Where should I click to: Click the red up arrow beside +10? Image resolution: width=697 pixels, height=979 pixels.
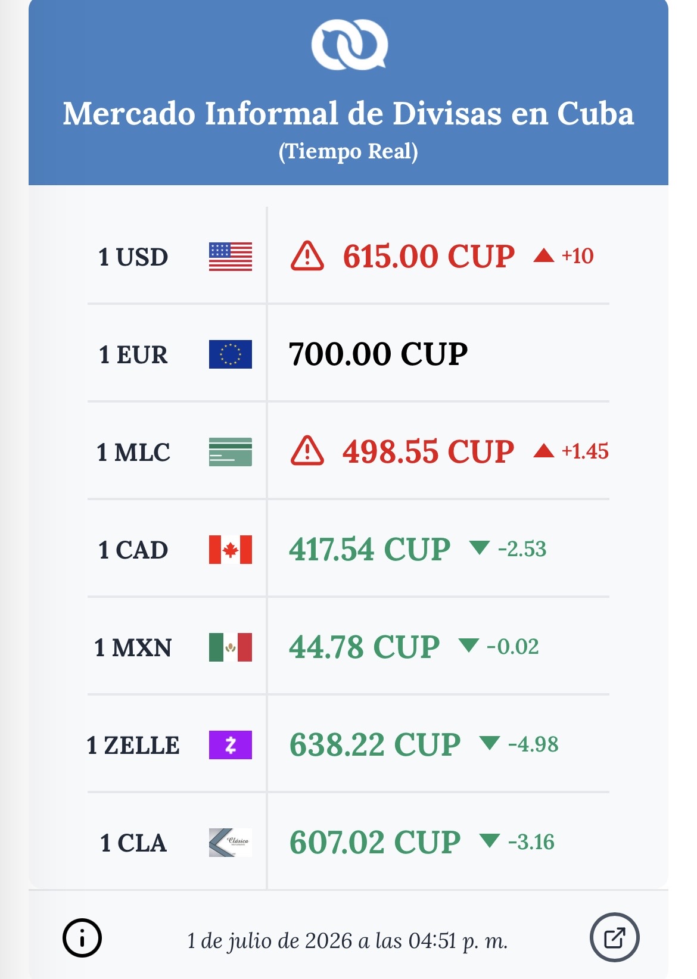544,255
